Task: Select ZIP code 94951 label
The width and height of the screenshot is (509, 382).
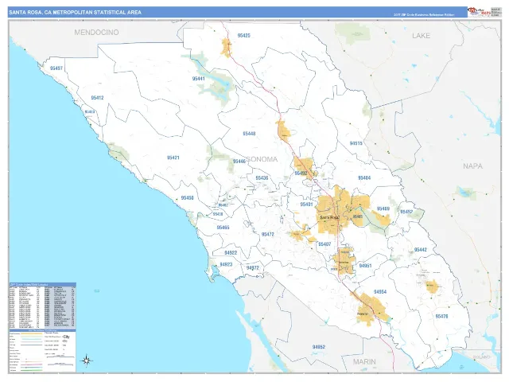Action: pos(365,266)
